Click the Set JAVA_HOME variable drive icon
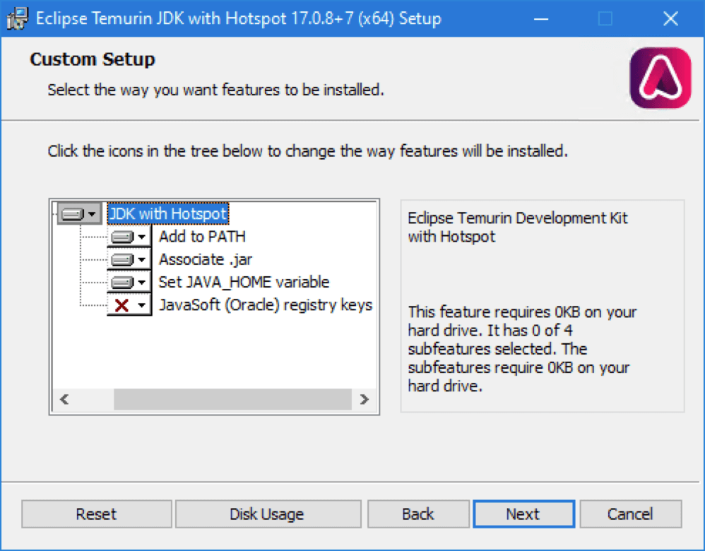Screen dimensions: 705x551 click(x=122, y=283)
